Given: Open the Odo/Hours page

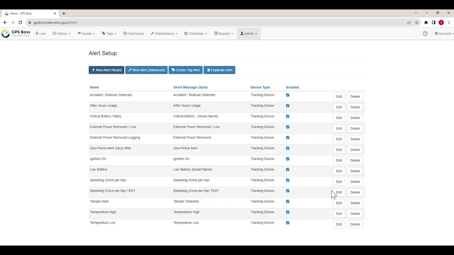Looking at the screenshot, I should (133, 34).
